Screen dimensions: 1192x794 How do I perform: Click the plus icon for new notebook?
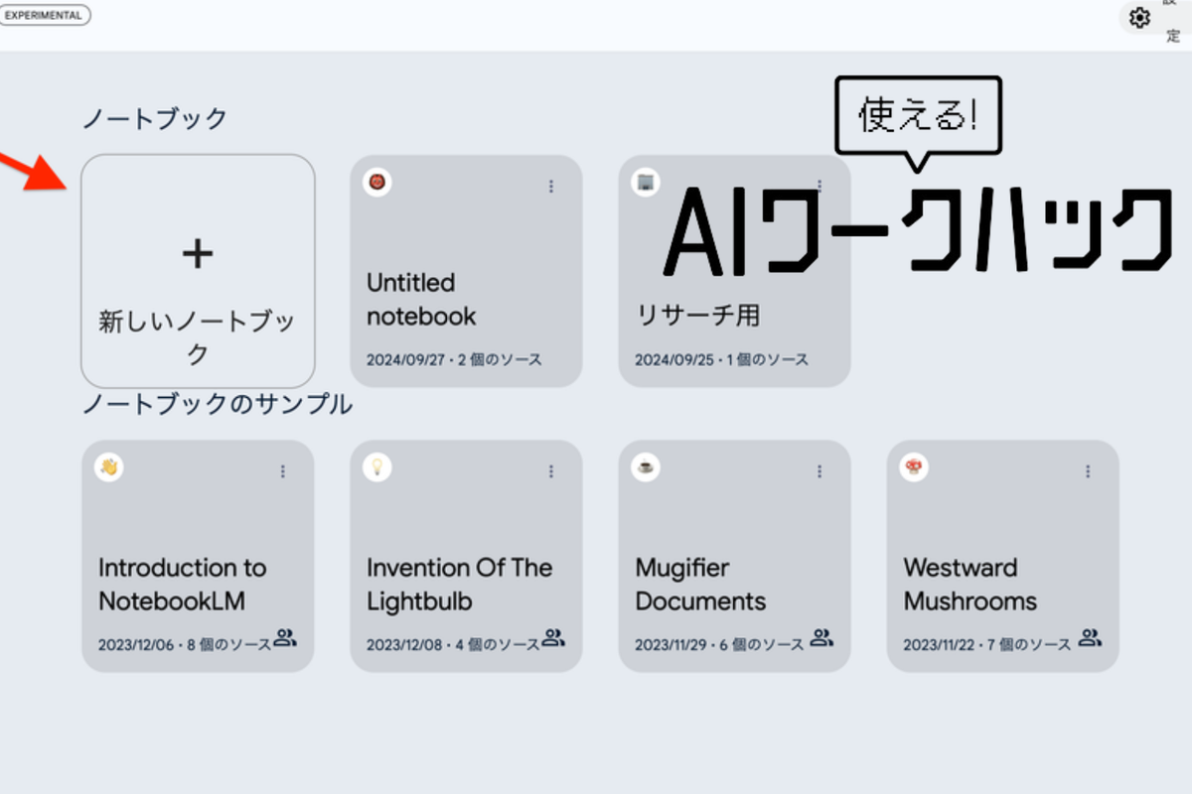click(x=198, y=255)
